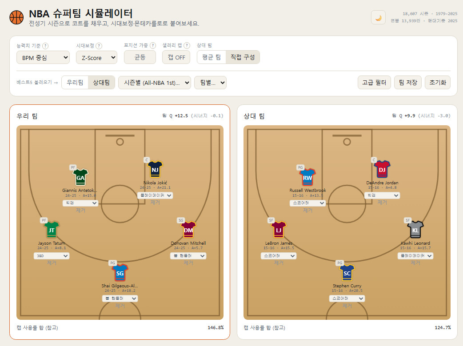Screen dimensions: 463x346
Task: Remove Jayson Tatum via 제거
Action: (x=52, y=262)
